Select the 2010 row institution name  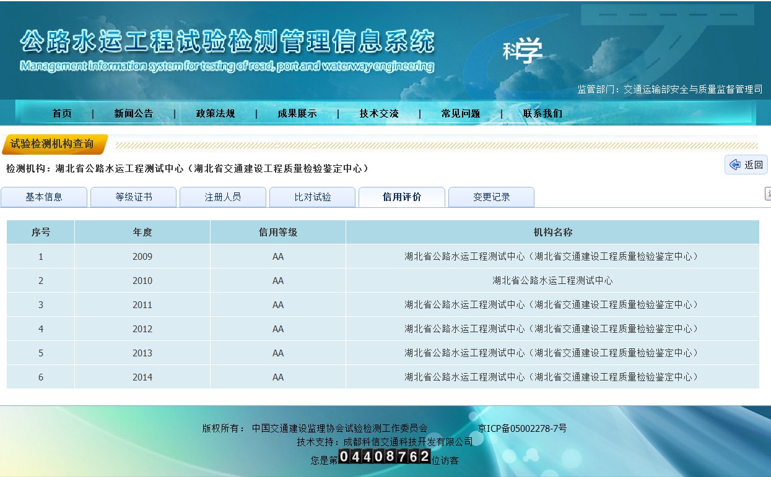coord(552,281)
